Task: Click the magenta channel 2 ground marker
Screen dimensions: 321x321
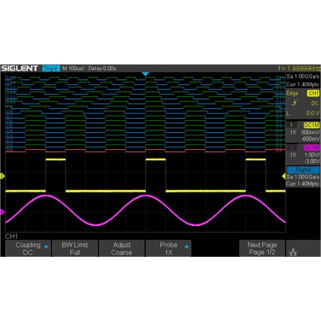Action: (2, 212)
